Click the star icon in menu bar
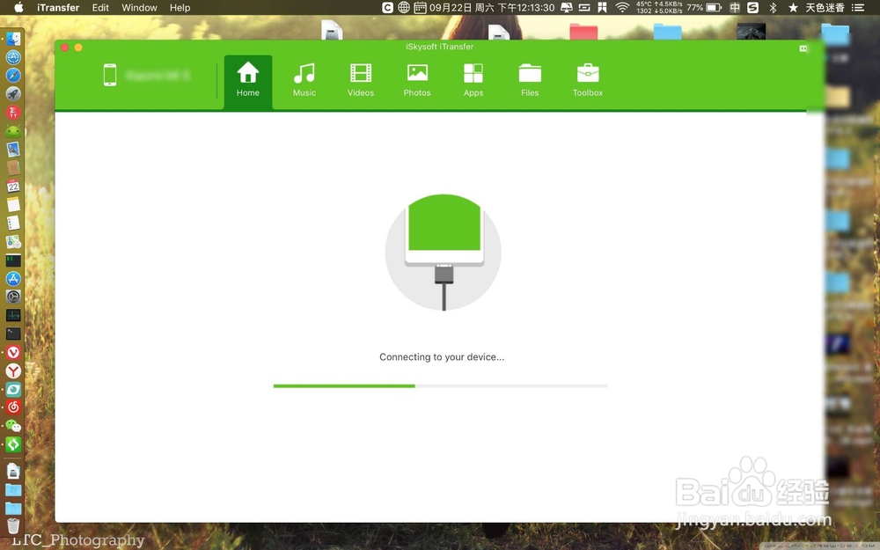The height and width of the screenshot is (550, 880). pos(793,7)
